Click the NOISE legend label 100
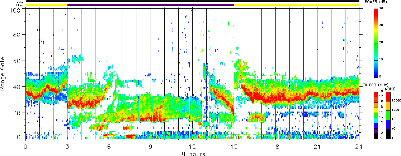 point(395,119)
